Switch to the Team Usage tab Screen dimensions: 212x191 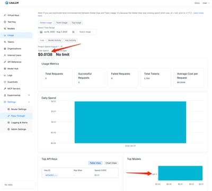pyautogui.click(x=61, y=23)
